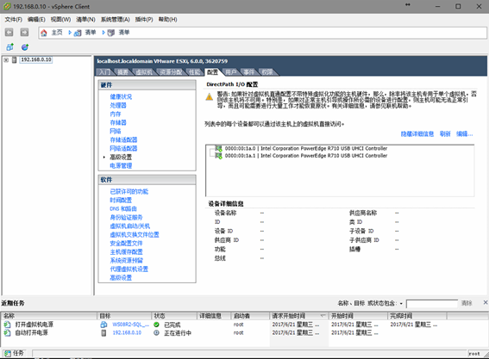Click the task icon for 自动打开电源

7,333
